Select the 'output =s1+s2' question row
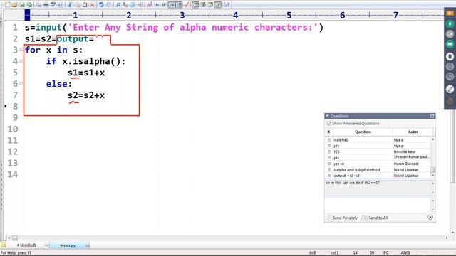The width and height of the screenshot is (456, 256). 378,176
